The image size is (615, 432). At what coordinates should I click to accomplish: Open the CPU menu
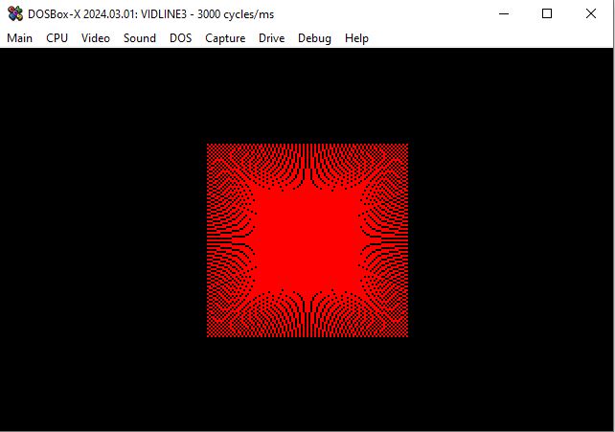point(57,38)
